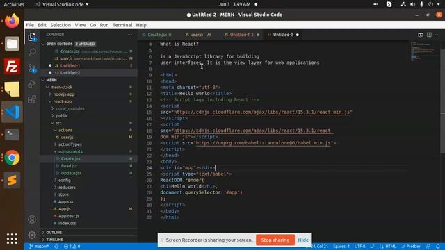Open Sublime Text from the dock

click(x=12, y=181)
